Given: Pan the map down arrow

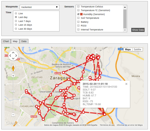Looking at the screenshot, I should pos(13,58).
